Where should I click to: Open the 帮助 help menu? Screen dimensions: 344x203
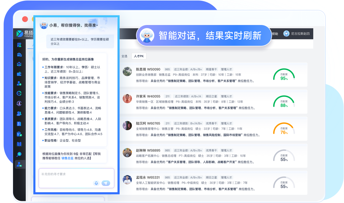[x=275, y=34]
